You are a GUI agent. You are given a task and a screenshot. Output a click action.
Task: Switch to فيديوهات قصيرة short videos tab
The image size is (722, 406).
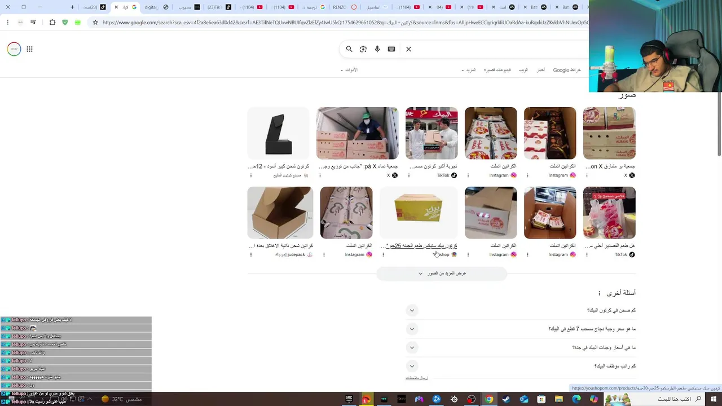[498, 70]
